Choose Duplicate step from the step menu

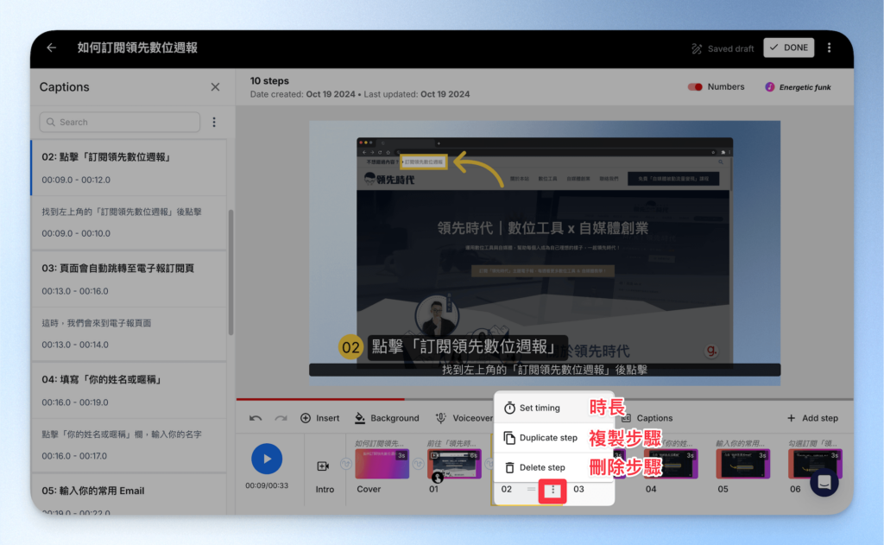pyautogui.click(x=553, y=438)
